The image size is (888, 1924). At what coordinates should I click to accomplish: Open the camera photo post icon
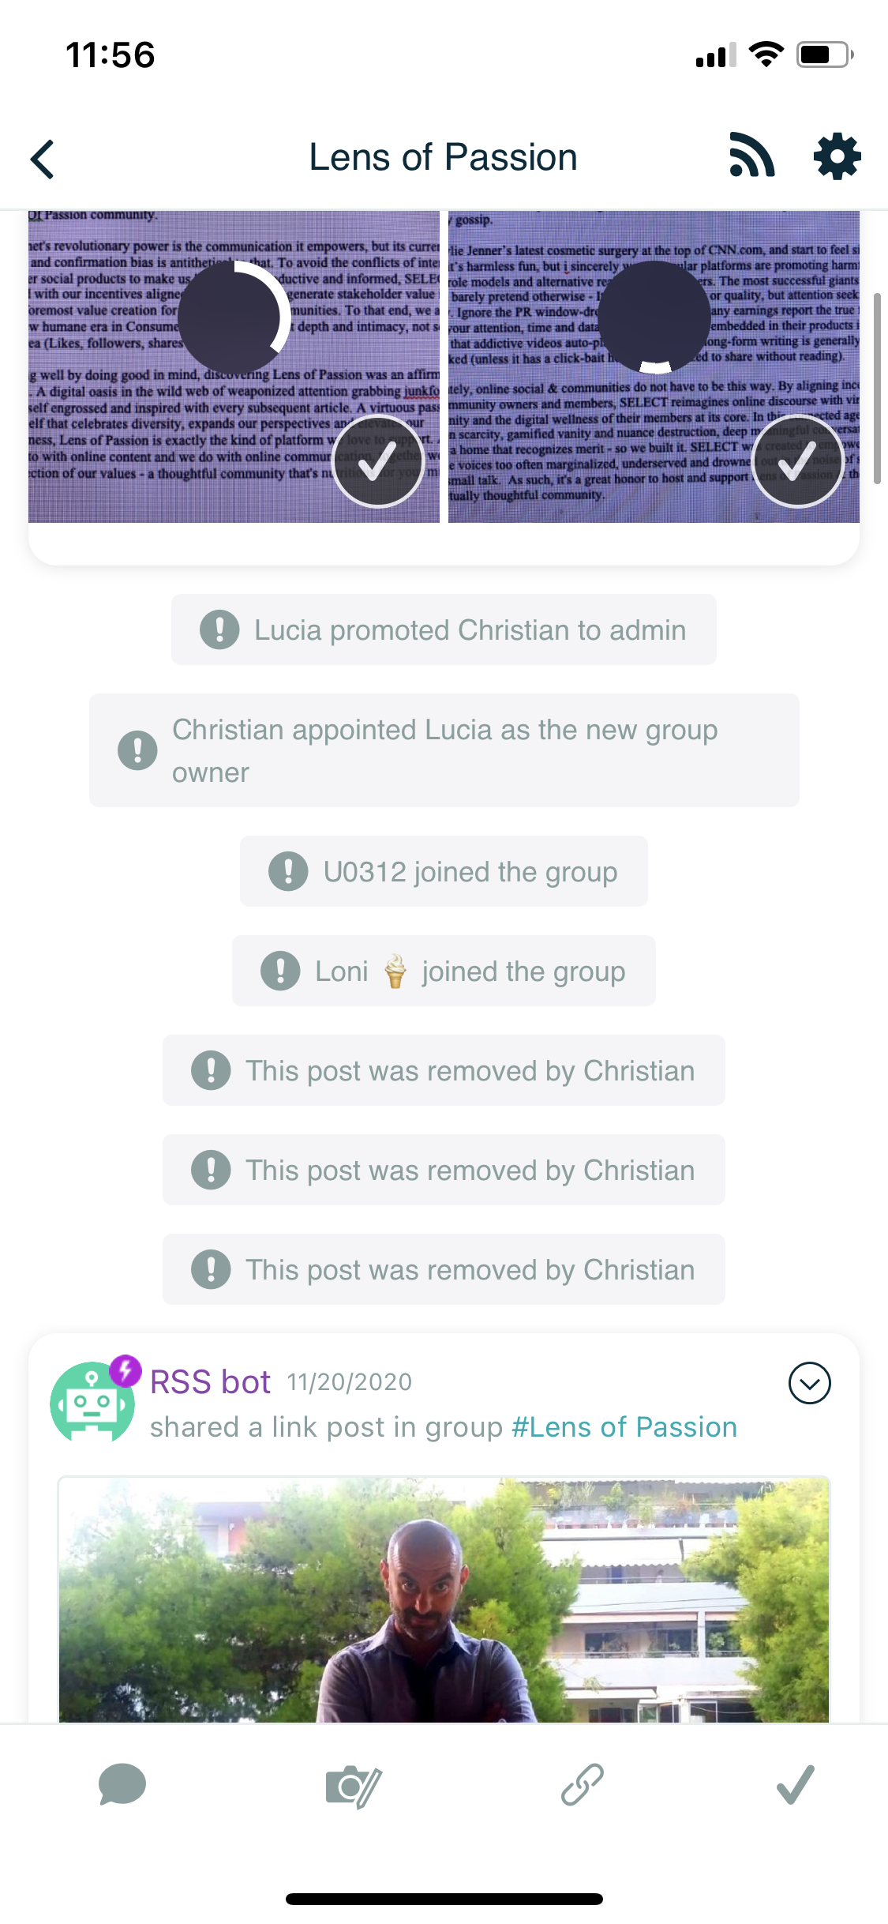point(353,1786)
